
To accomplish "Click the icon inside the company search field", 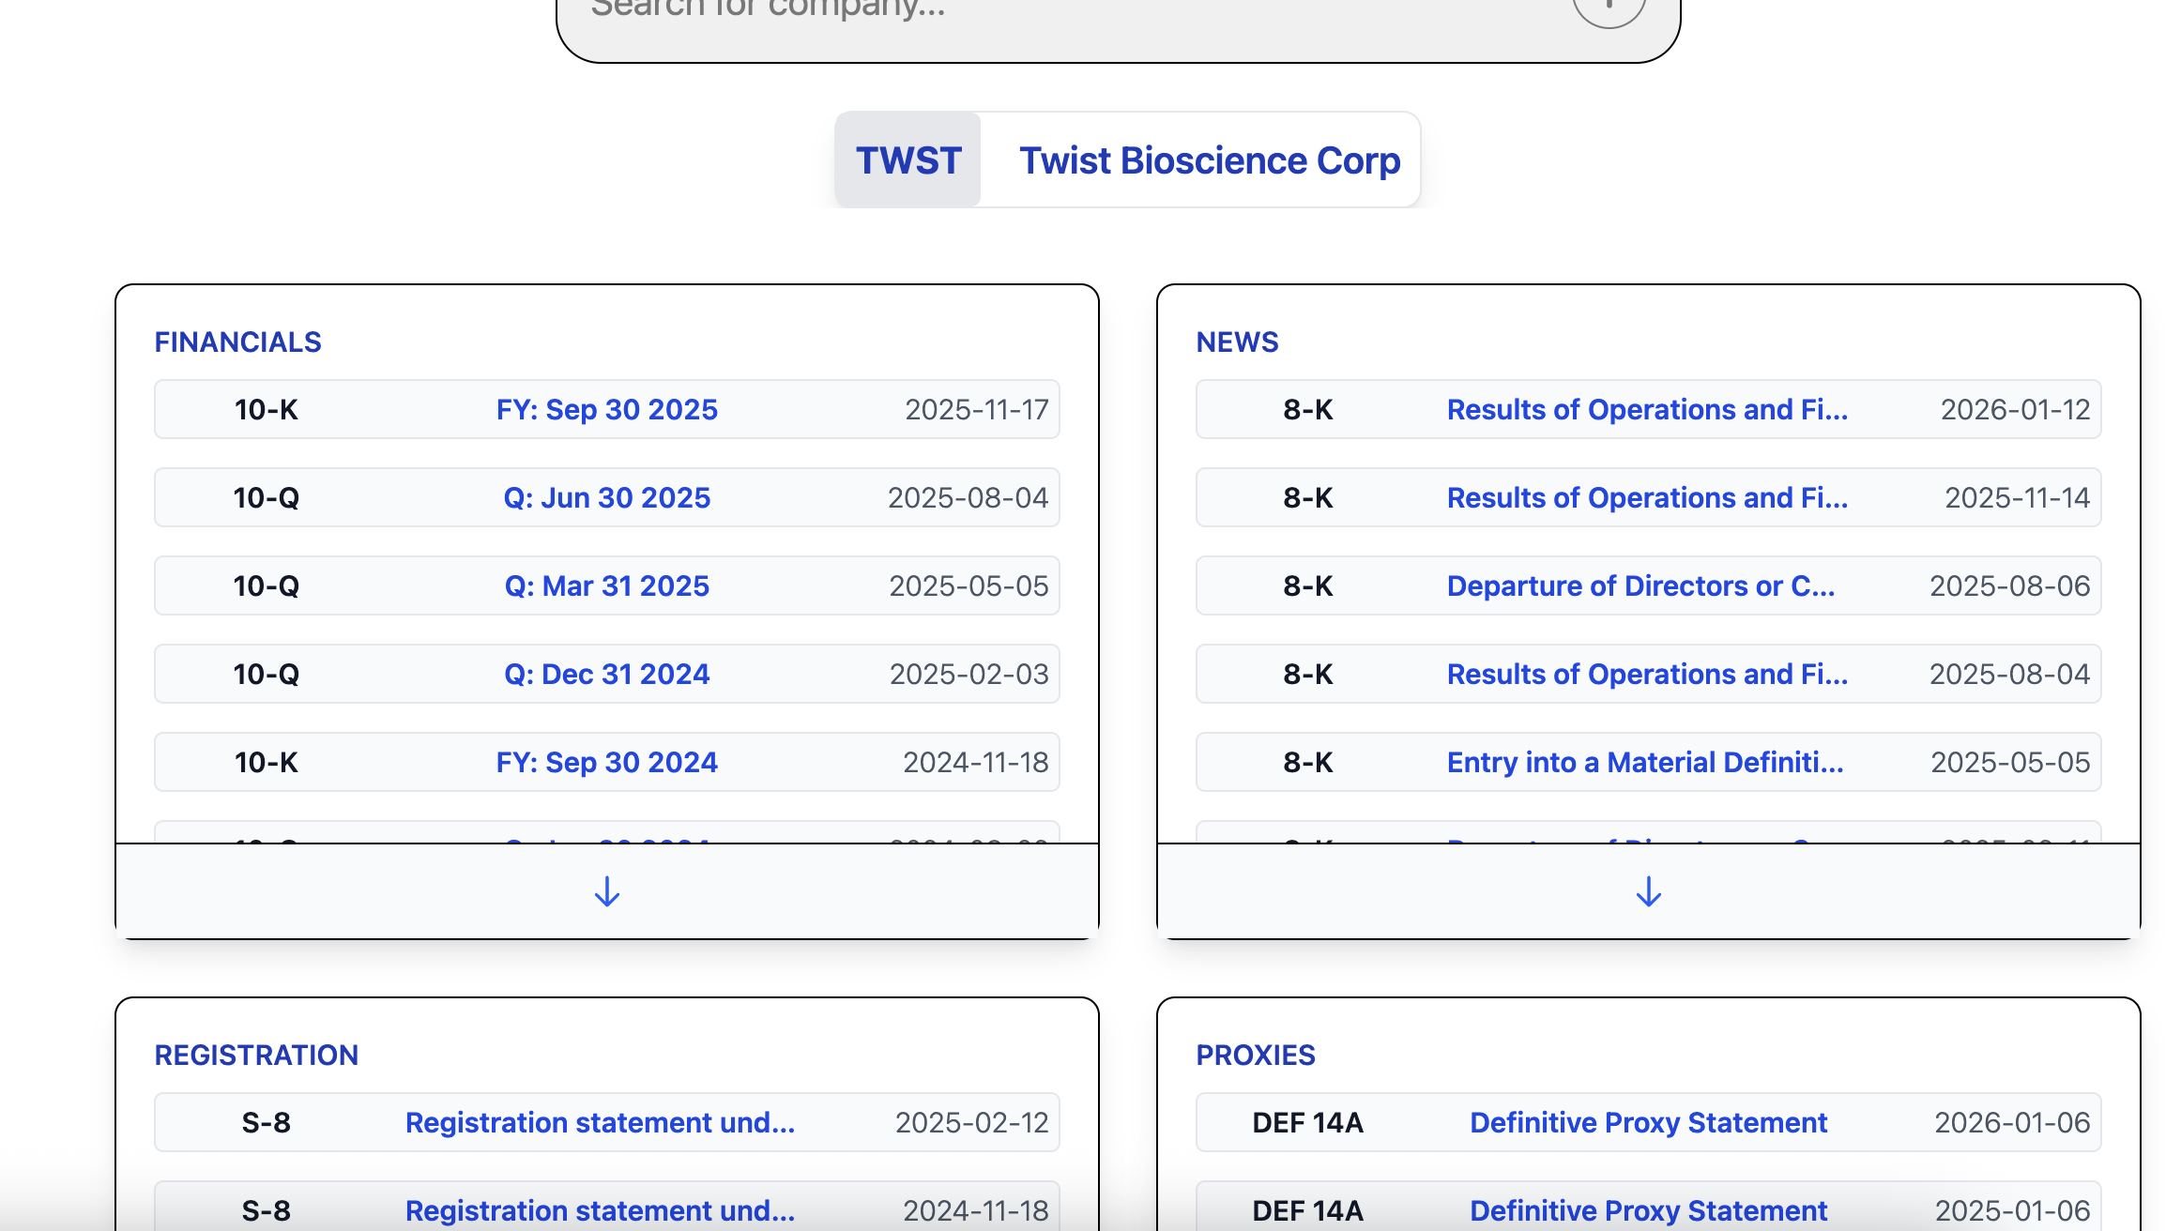I will (x=1610, y=6).
